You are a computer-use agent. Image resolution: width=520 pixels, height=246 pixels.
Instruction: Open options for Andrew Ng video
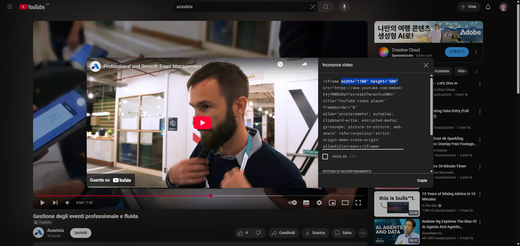point(480,222)
